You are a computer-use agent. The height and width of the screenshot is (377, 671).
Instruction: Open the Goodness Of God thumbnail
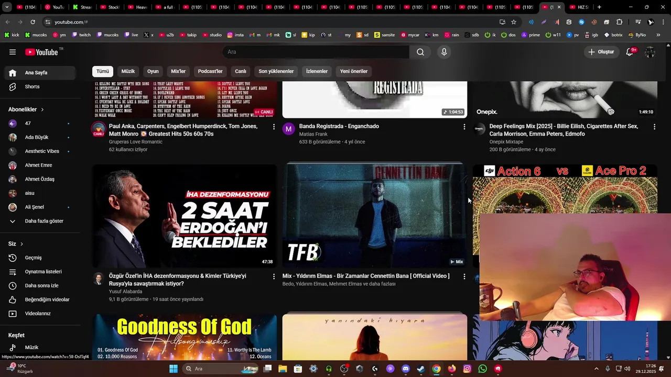click(x=185, y=337)
